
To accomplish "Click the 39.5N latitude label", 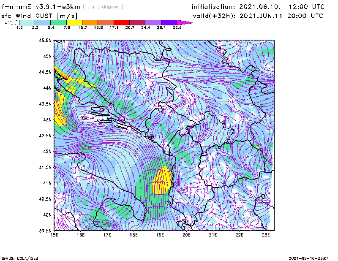I will (x=45, y=231).
